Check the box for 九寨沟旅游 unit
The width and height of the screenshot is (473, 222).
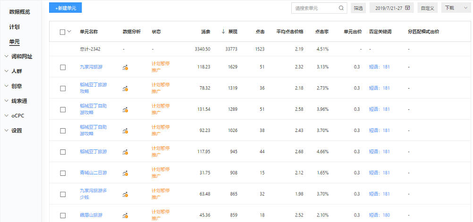[x=63, y=67]
